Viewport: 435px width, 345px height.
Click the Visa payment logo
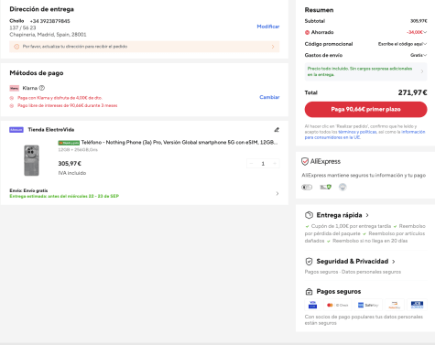tap(312, 305)
